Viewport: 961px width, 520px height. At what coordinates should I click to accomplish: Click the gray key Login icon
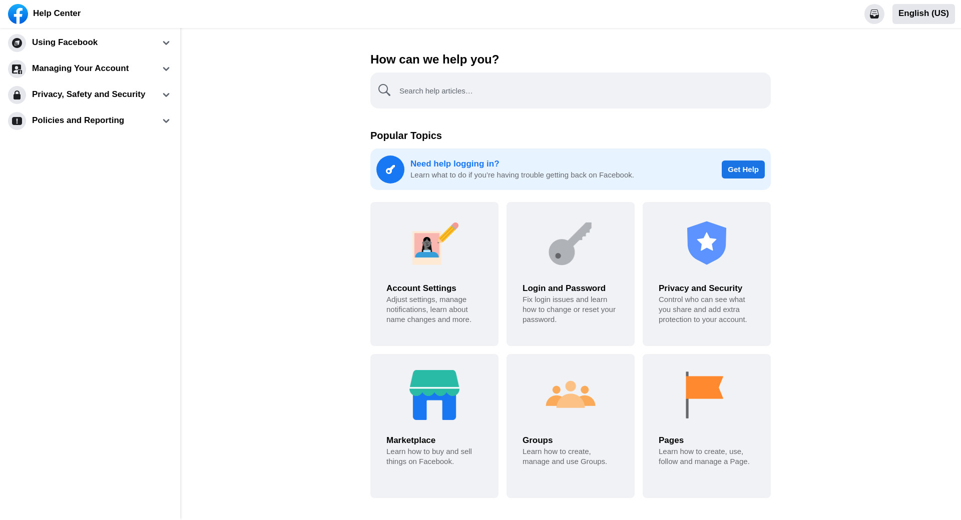[x=570, y=243]
